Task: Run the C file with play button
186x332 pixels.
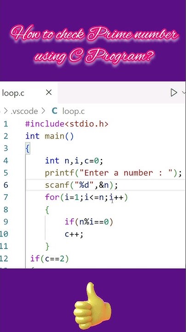Action: (174, 93)
